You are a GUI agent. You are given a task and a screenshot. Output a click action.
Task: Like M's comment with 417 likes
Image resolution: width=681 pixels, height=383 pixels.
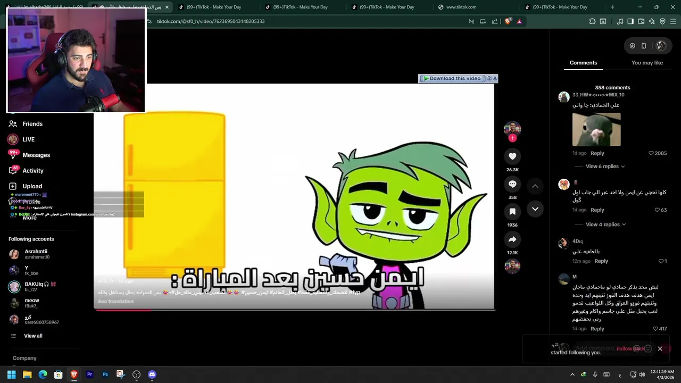(x=654, y=329)
